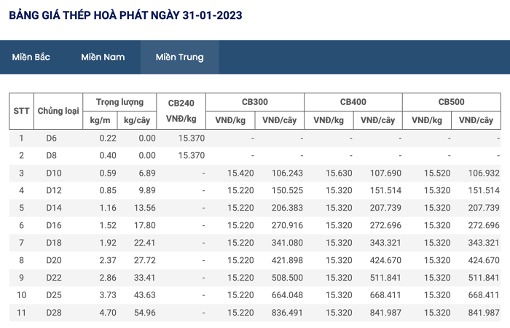510x328 pixels.
Task: Click the 43.63 kg/cây value
Action: pyautogui.click(x=145, y=295)
